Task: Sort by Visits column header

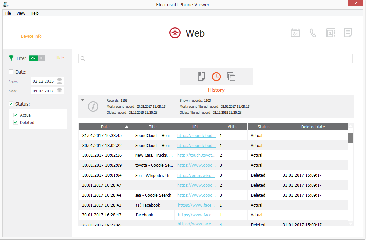Action: click(x=232, y=127)
